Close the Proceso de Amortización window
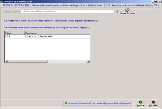This screenshot has height=109, width=162. coord(160,2)
